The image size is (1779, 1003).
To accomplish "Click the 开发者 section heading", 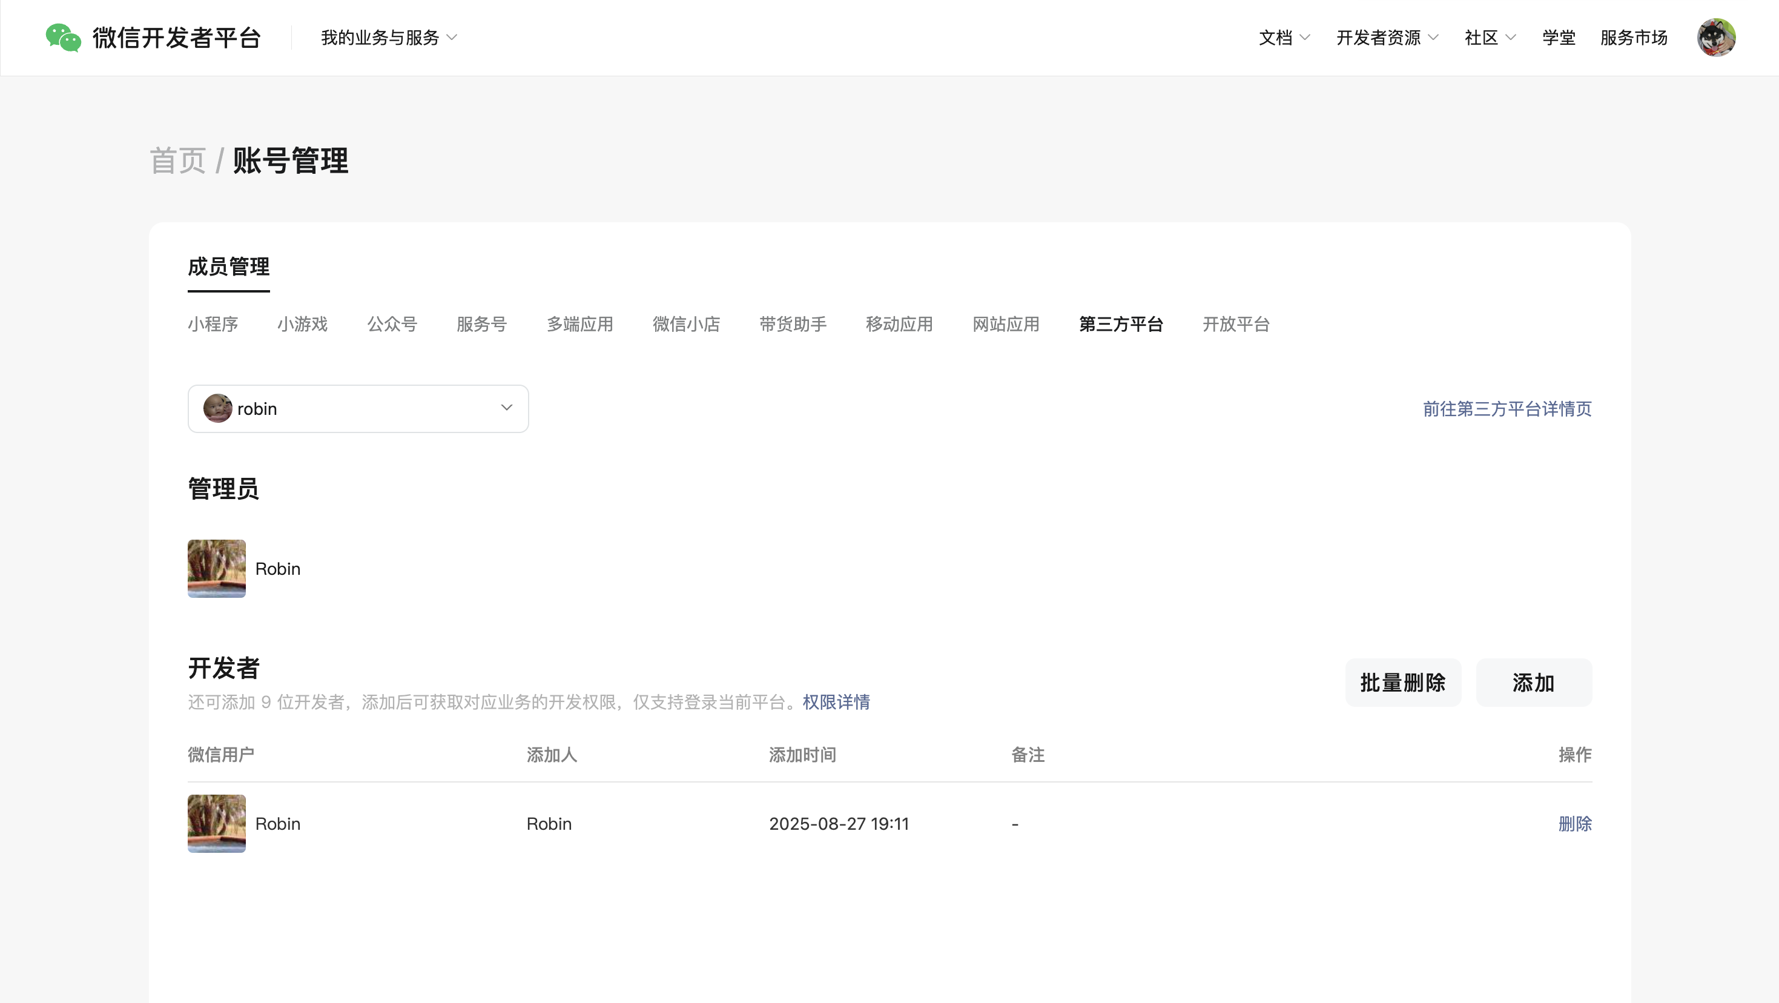I will click(223, 668).
